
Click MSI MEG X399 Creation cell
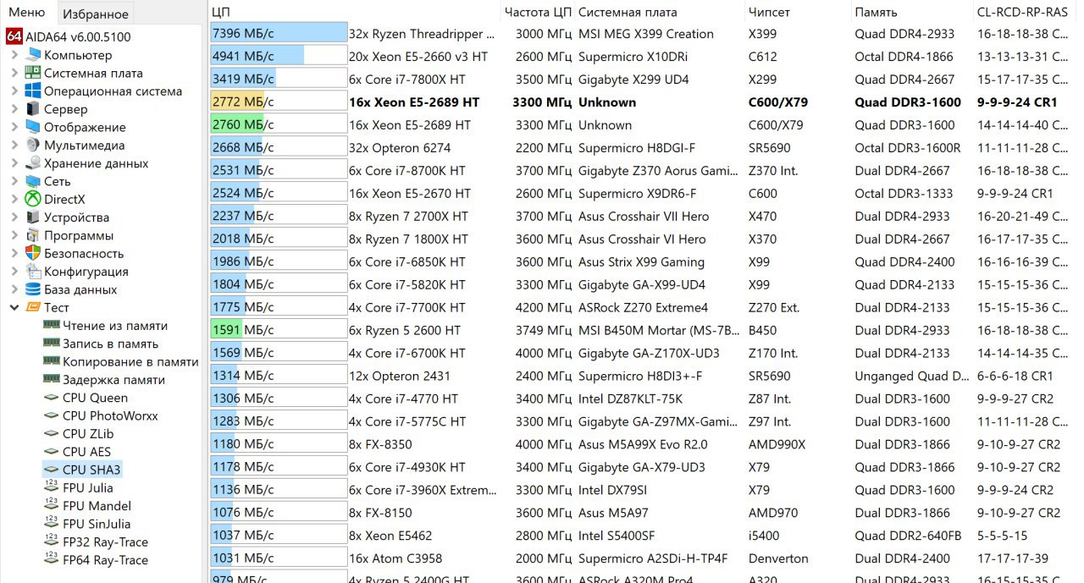click(x=645, y=34)
